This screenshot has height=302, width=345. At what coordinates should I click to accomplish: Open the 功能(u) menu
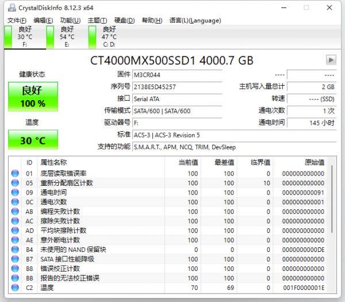click(x=70, y=20)
